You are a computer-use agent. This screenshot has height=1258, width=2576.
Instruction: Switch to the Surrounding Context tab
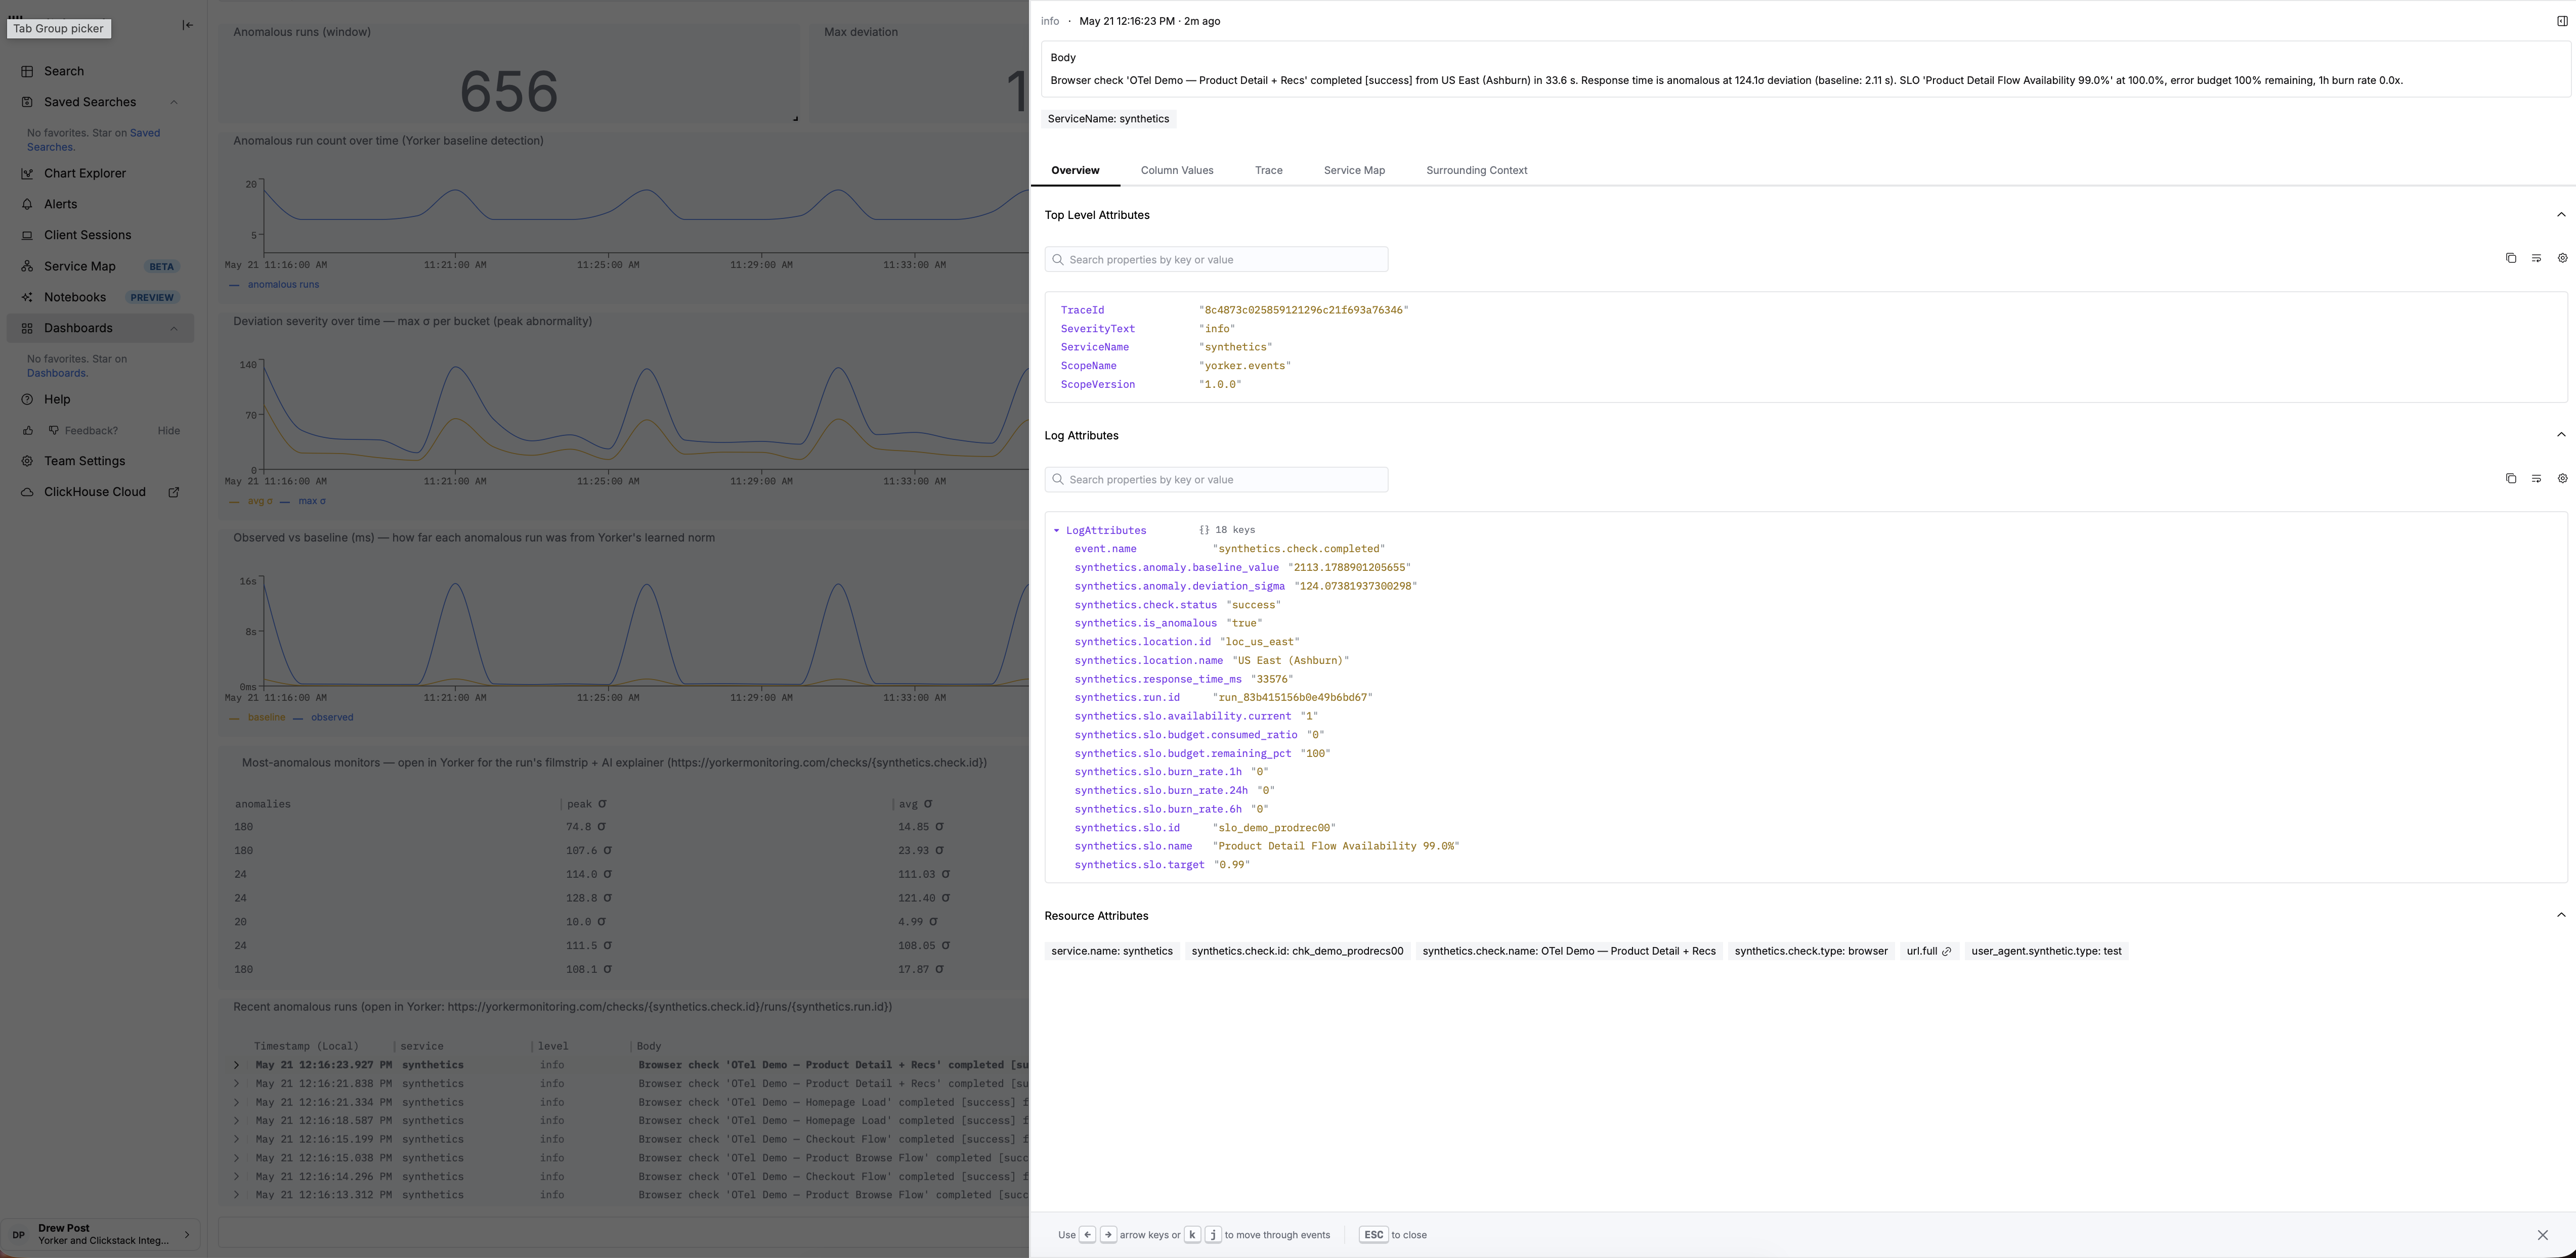pos(1476,171)
